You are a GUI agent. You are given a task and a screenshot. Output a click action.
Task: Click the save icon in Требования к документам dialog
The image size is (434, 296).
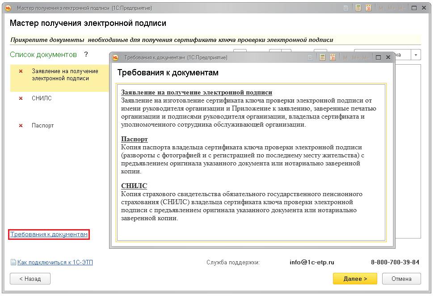pyautogui.click(x=310, y=58)
